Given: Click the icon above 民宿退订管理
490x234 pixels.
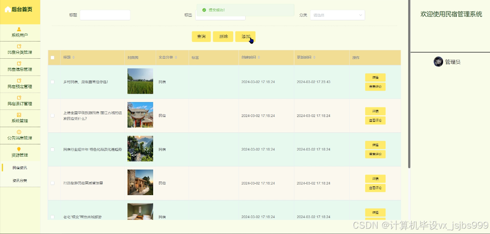Looking at the screenshot, I should [19, 98].
